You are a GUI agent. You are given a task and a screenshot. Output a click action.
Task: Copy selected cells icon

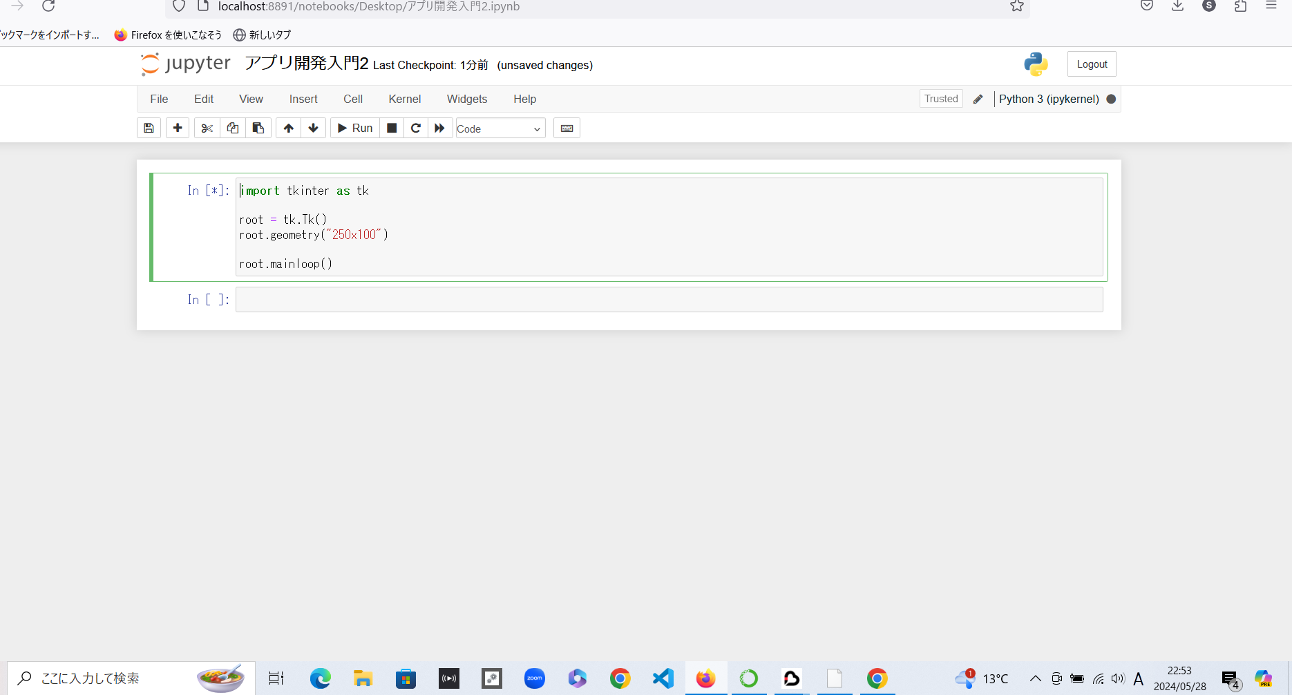[x=233, y=128]
